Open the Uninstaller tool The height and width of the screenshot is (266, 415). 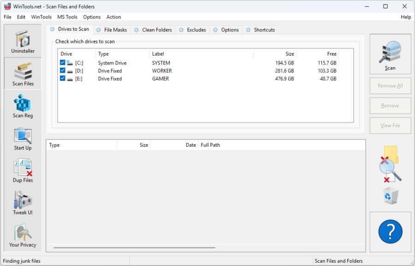(23, 41)
